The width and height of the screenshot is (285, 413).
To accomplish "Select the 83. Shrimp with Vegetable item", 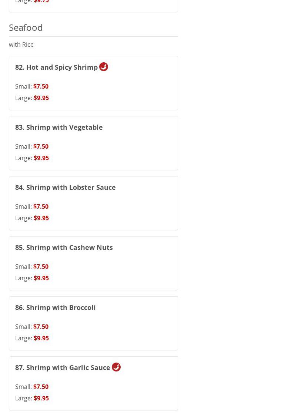I will (59, 127).
